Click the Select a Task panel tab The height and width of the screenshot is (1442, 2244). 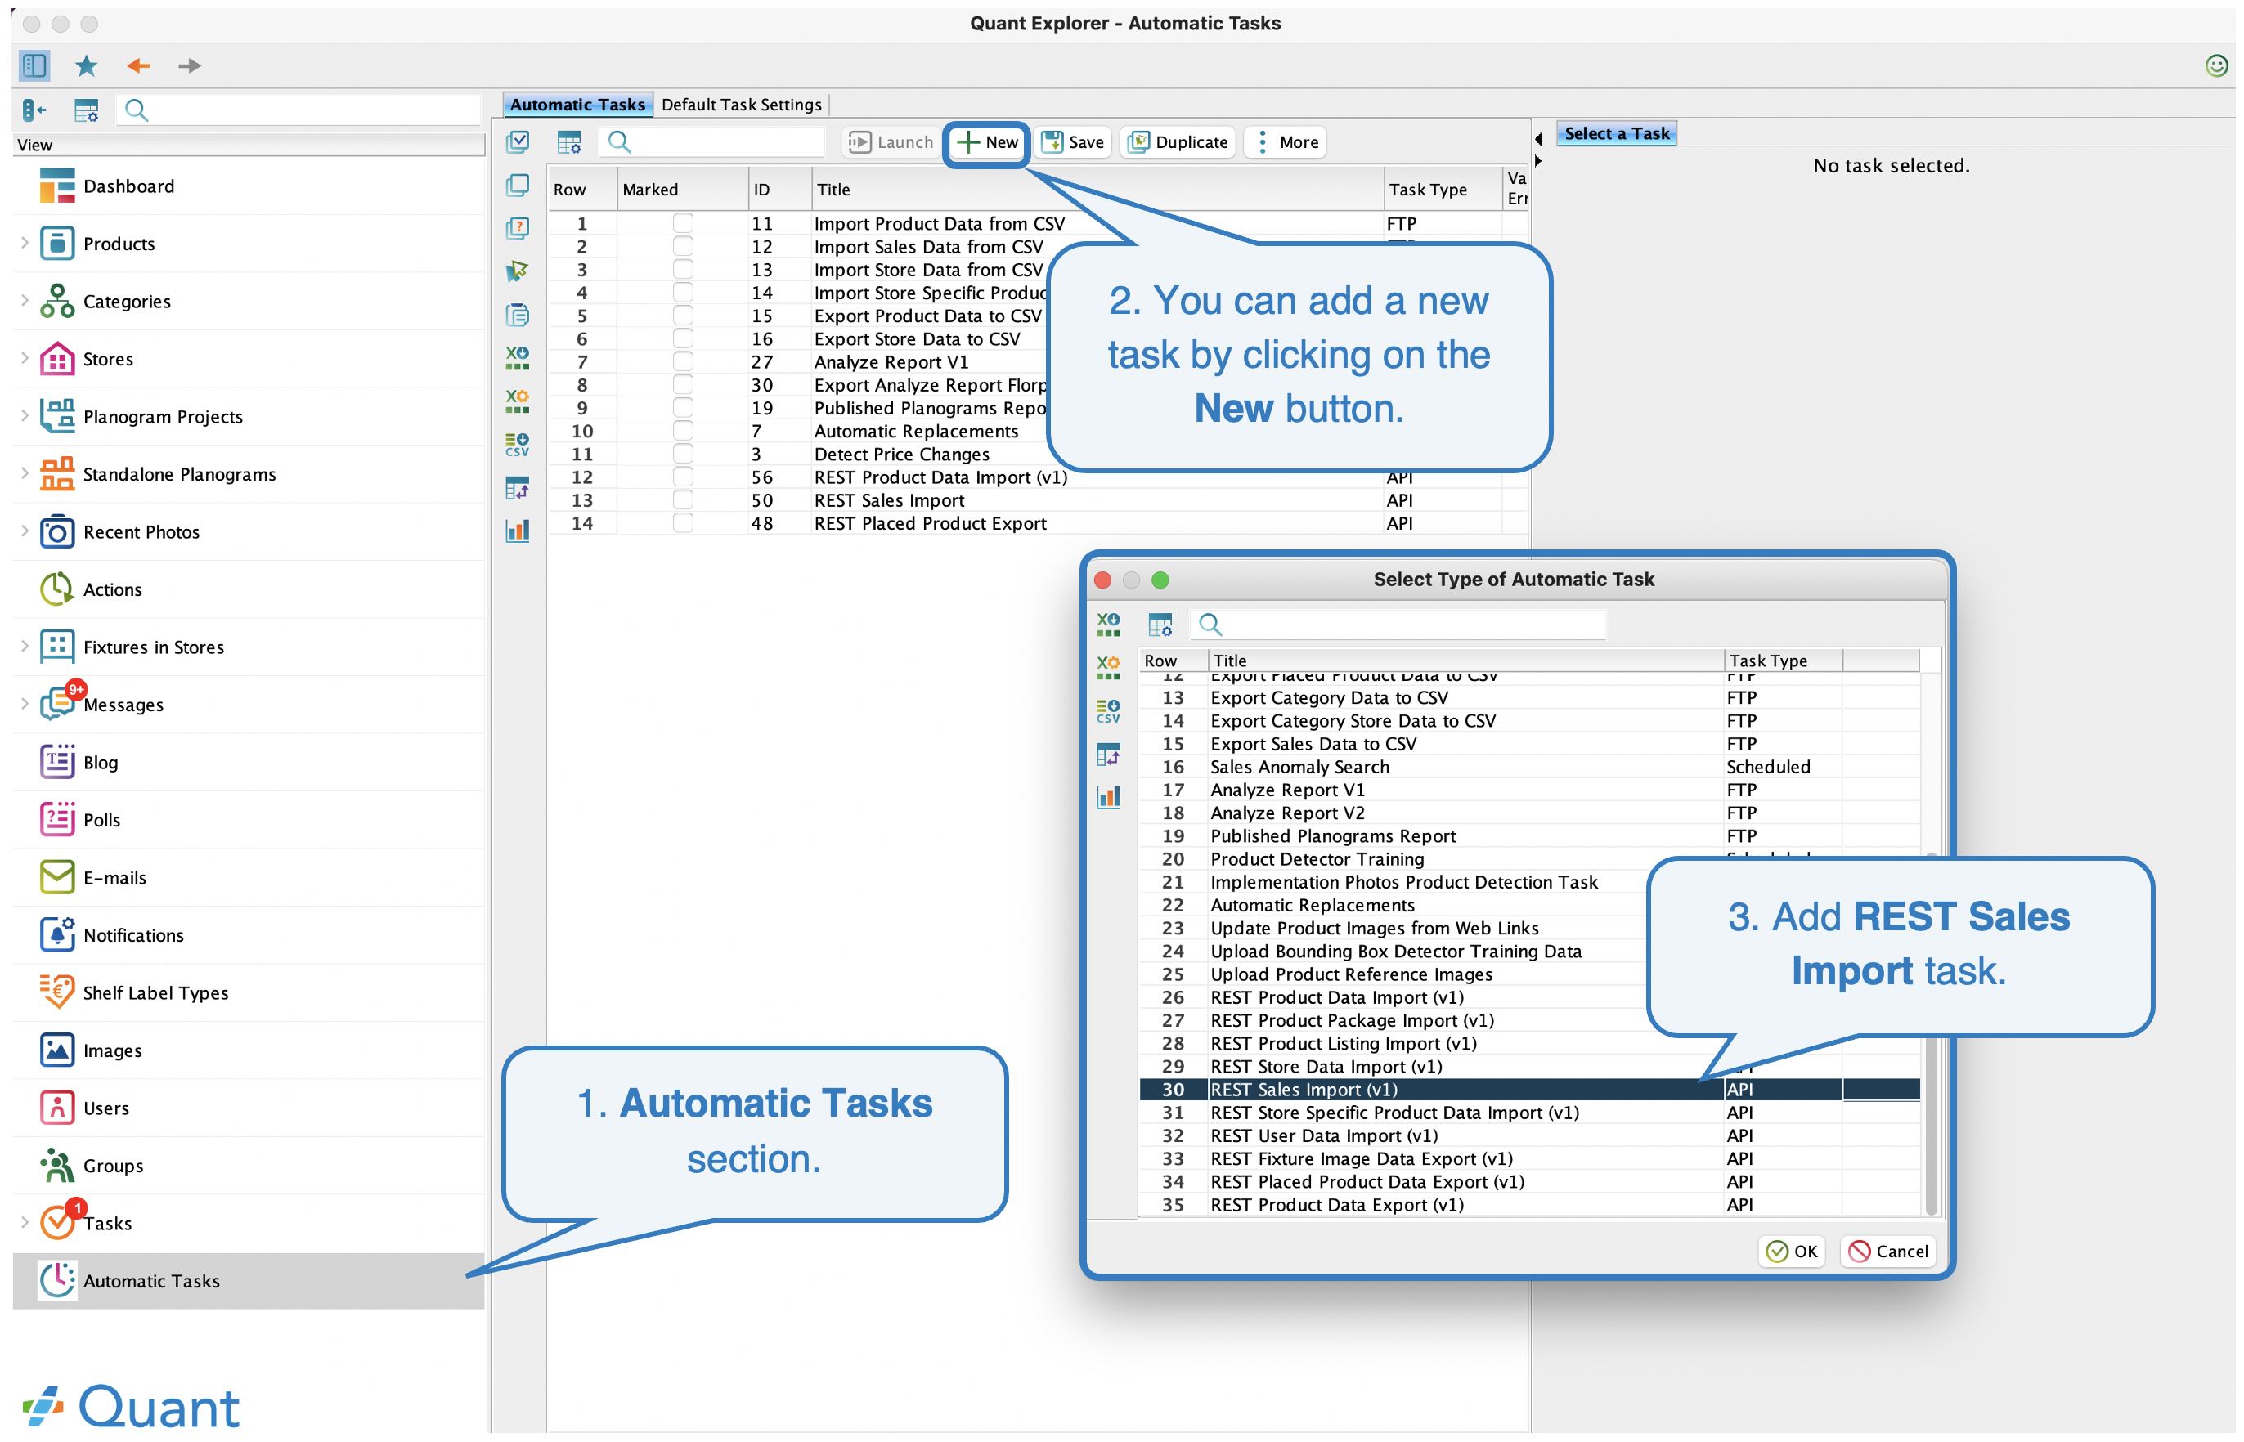(1617, 134)
